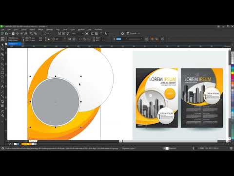This screenshot has height=176, width=234.
Task: Open the Edit menu
Action: [9, 30]
